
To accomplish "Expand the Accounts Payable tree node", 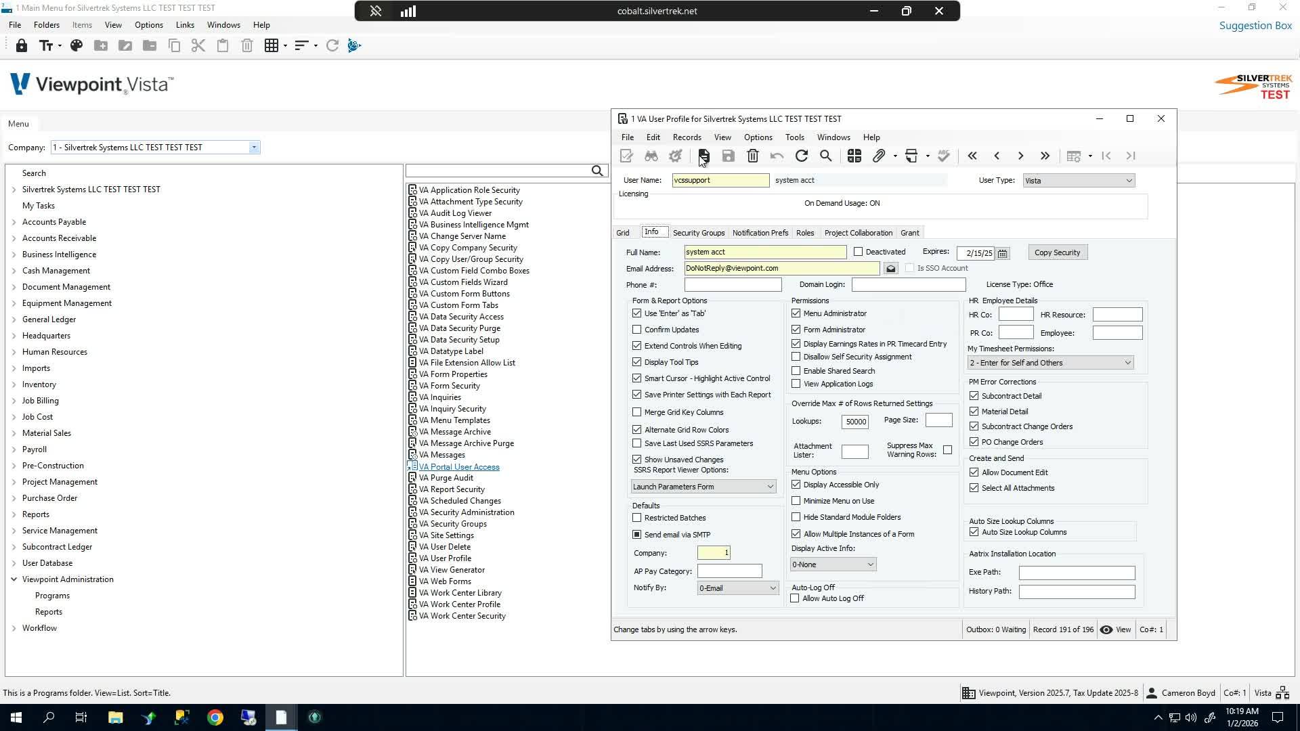I will coord(14,222).
